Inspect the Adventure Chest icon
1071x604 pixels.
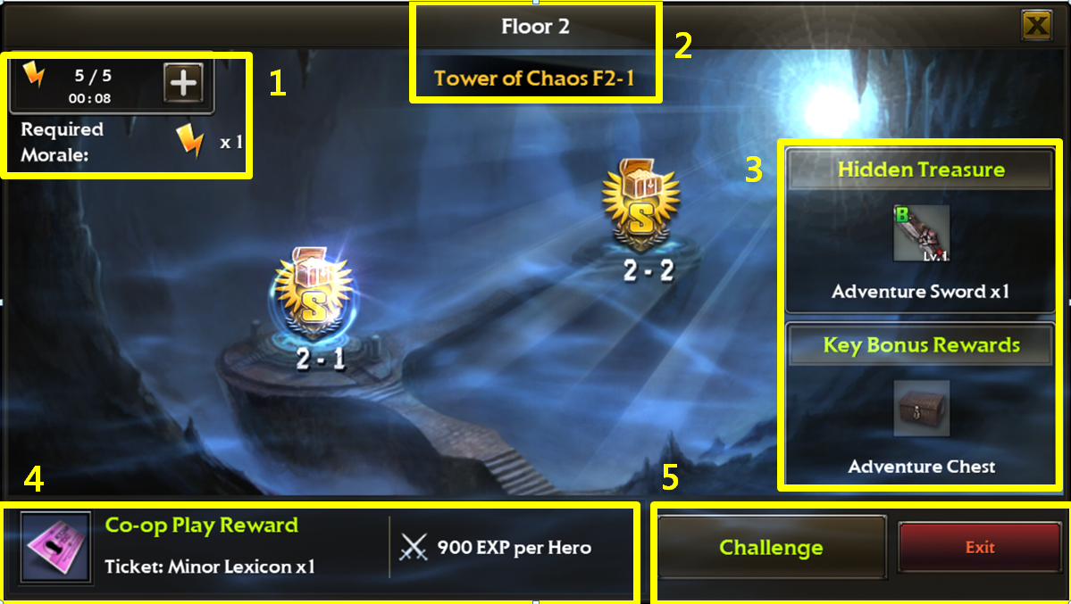click(x=922, y=408)
